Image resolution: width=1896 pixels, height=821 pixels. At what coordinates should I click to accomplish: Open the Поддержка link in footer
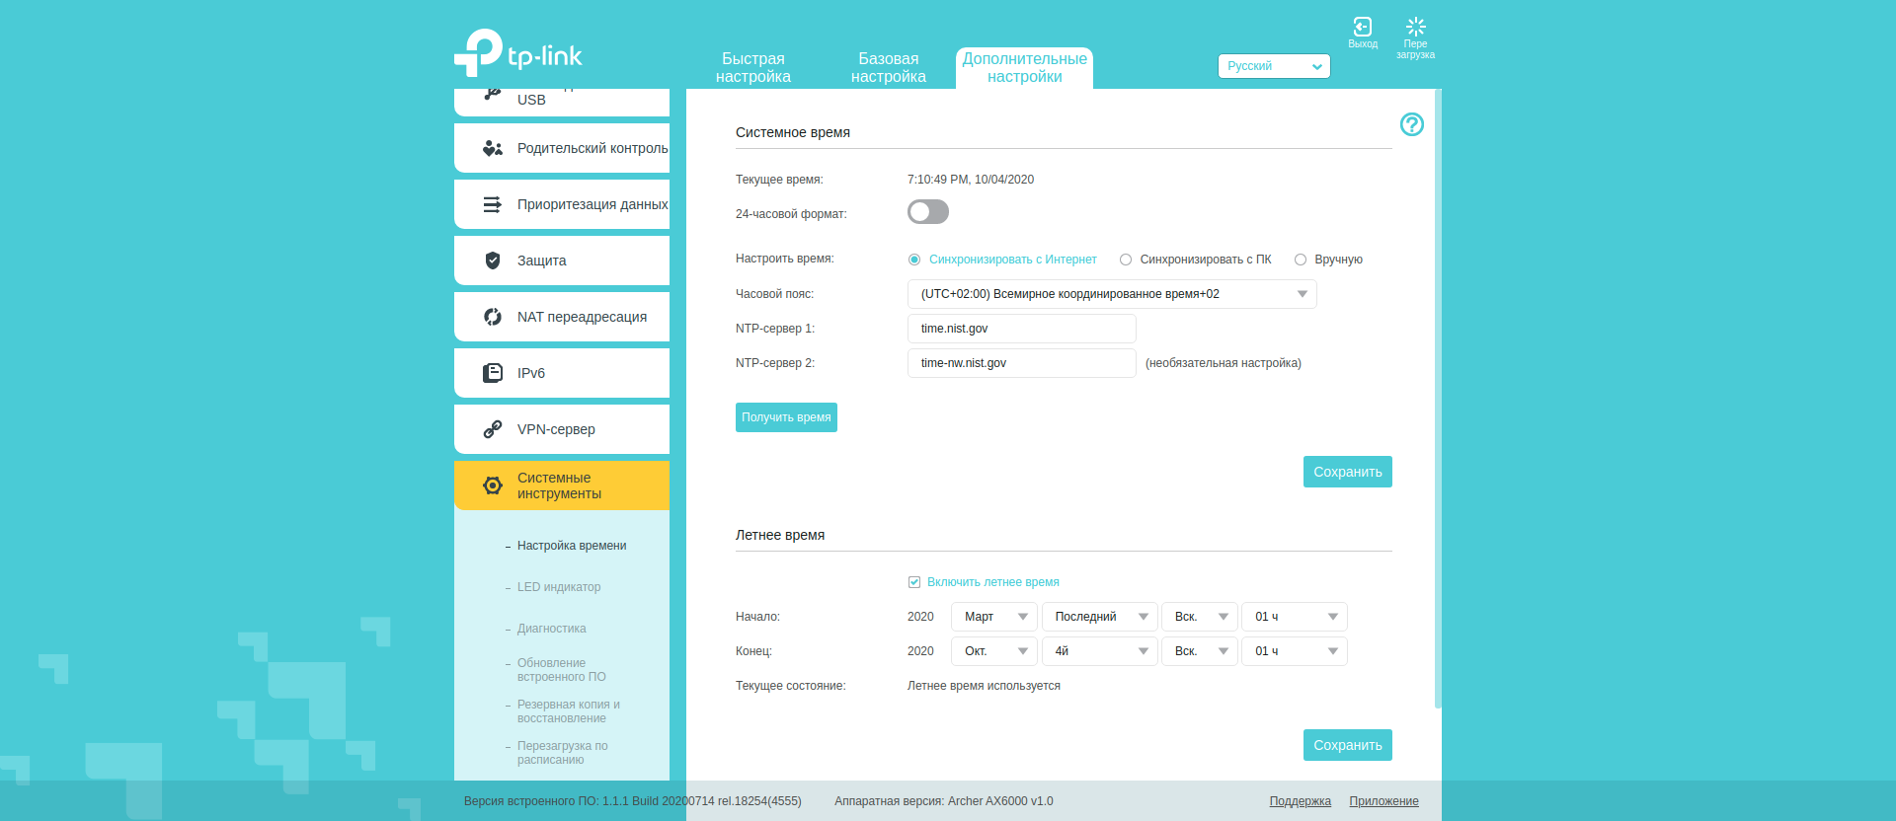(1300, 801)
